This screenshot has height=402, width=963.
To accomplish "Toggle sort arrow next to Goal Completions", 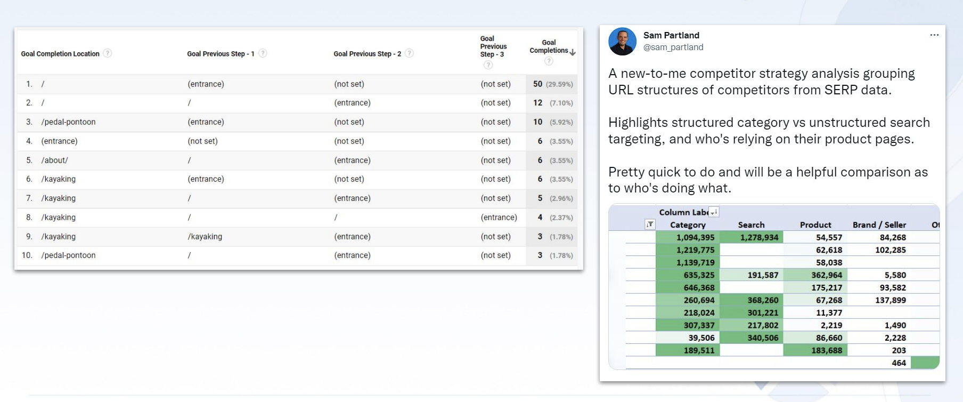I will pyautogui.click(x=573, y=52).
